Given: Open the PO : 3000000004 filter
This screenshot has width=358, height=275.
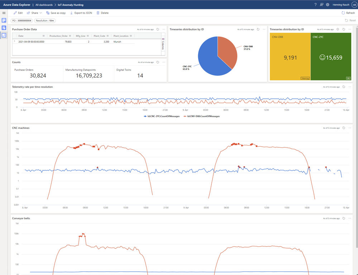Looking at the screenshot, I should 22,20.
